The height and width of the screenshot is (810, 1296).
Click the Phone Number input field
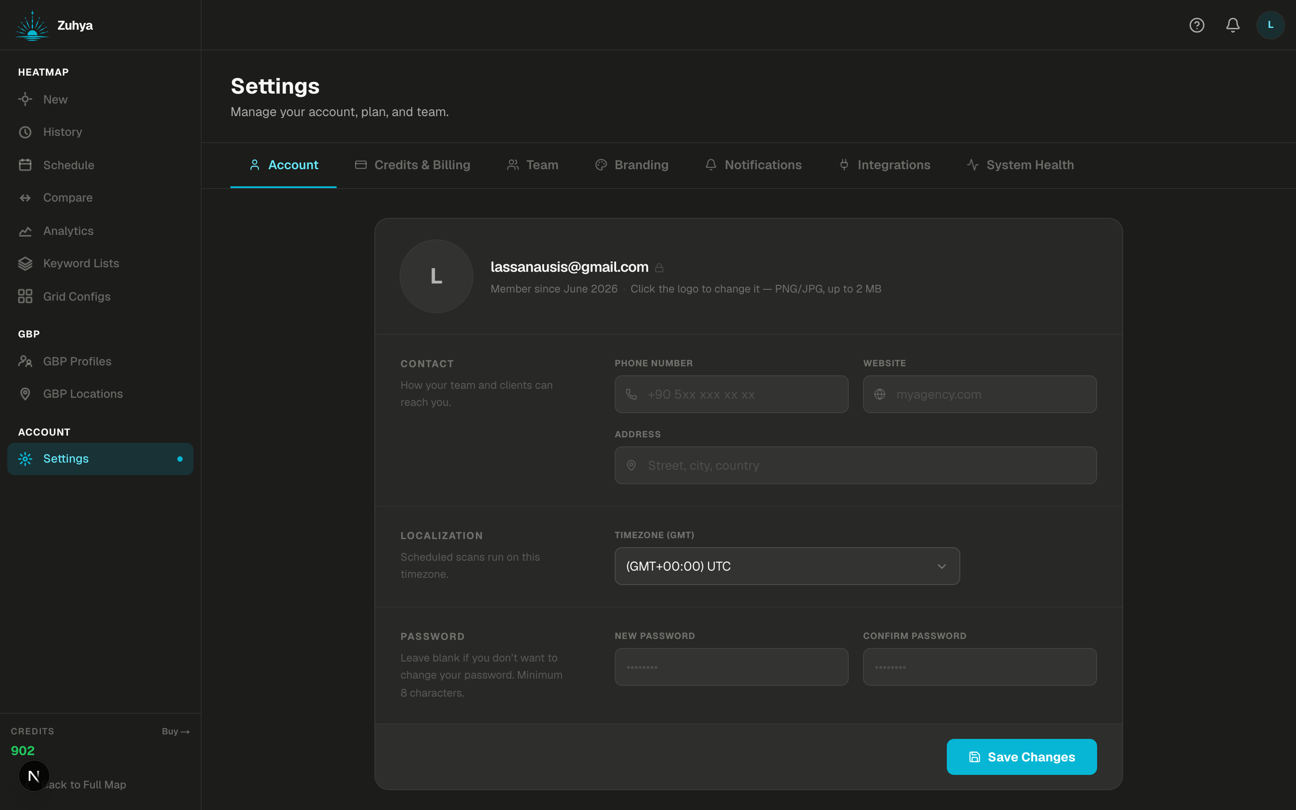(731, 394)
